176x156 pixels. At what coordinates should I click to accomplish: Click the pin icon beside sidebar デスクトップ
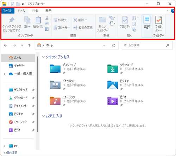[33, 90]
